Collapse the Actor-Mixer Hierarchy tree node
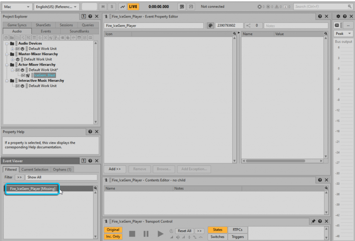Image resolution: width=355 pixels, height=241 pixels. (x=7, y=65)
